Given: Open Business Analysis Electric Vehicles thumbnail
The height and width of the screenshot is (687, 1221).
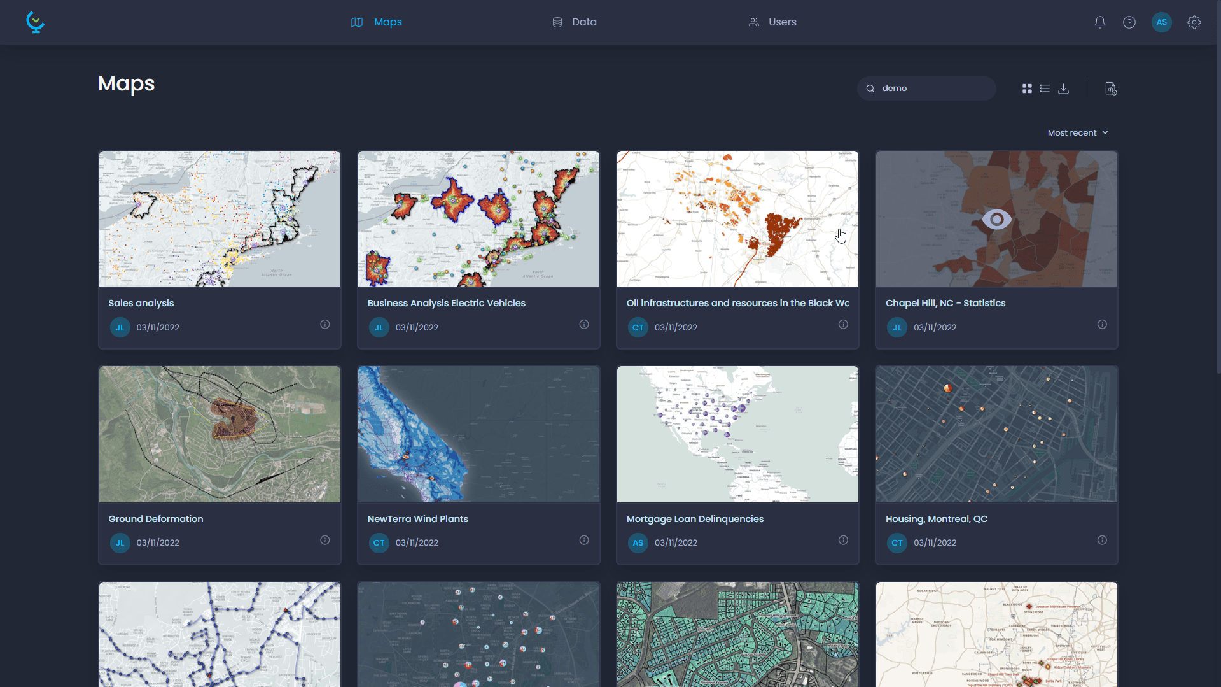Looking at the screenshot, I should point(478,218).
